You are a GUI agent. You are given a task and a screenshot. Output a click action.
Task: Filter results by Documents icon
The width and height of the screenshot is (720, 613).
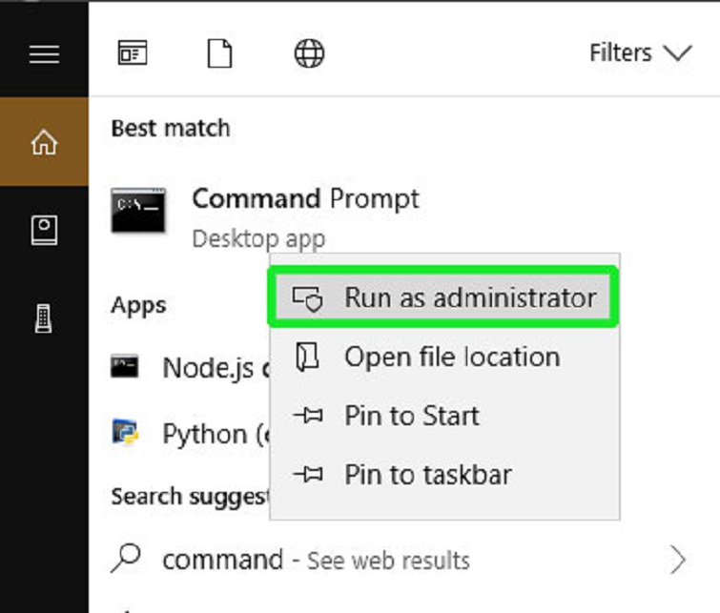pos(220,53)
